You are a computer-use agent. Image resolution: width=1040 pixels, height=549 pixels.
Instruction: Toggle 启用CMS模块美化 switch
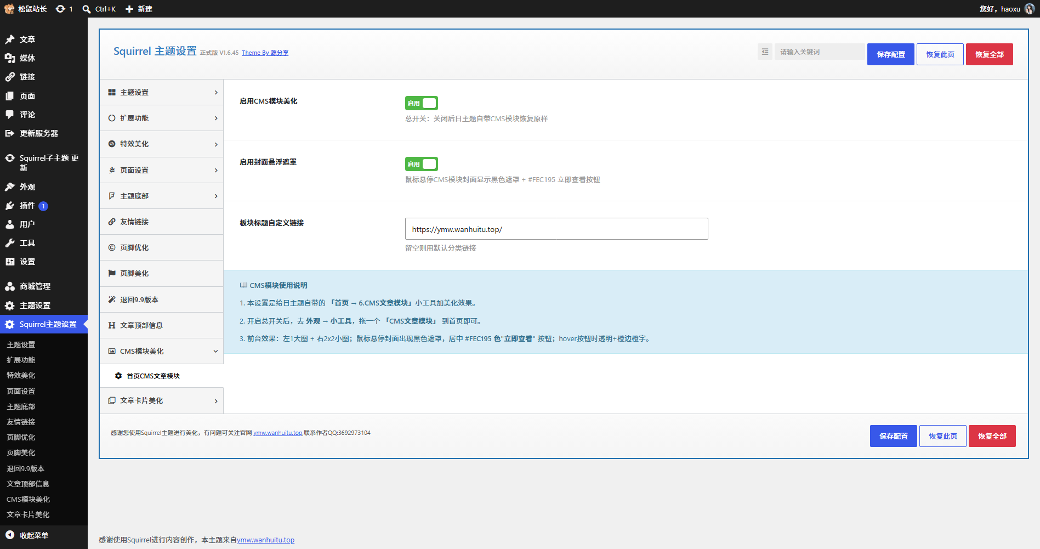tap(422, 103)
